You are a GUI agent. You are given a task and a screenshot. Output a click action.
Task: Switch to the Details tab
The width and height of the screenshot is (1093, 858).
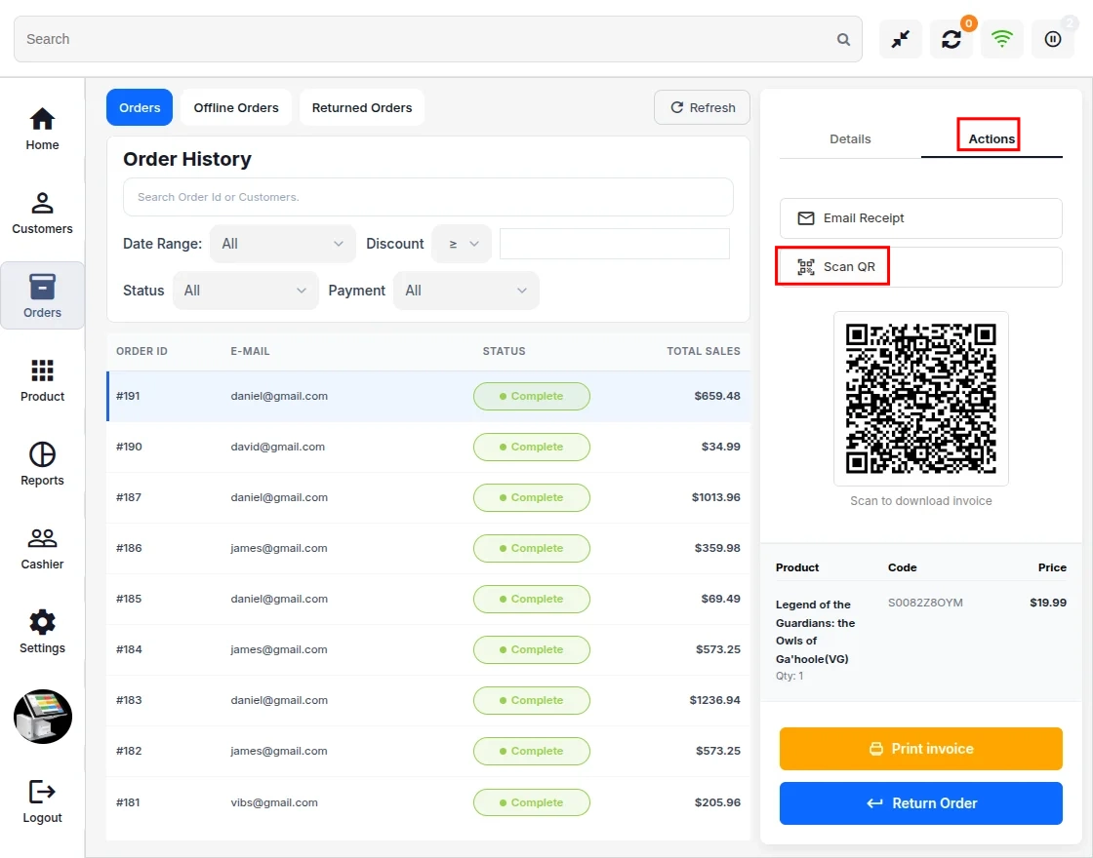[850, 138]
